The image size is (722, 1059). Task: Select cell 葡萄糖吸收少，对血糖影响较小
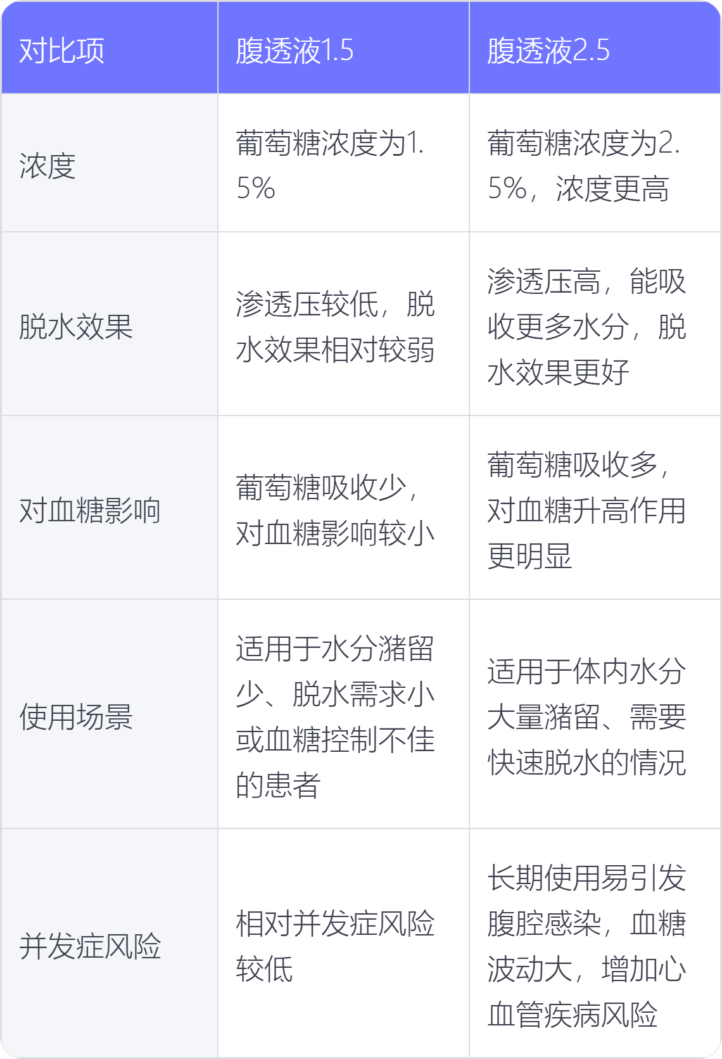click(x=343, y=508)
